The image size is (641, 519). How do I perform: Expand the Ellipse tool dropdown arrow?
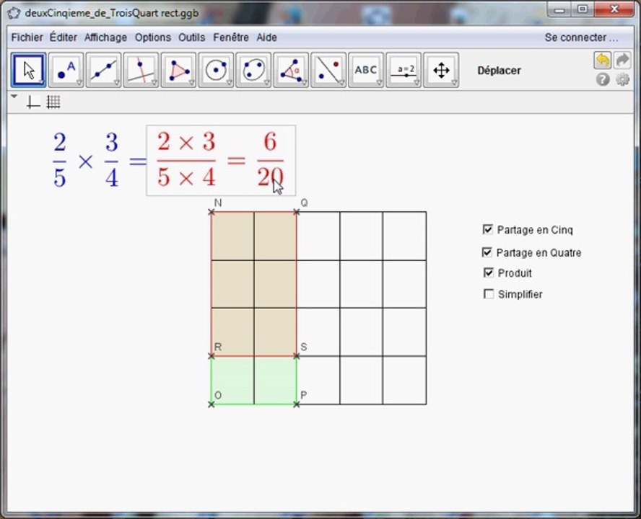click(266, 83)
